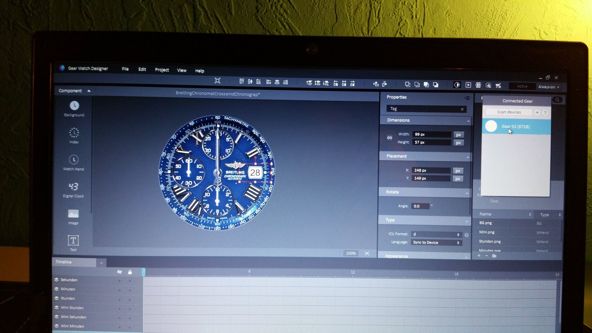This screenshot has width=592, height=333.
Task: Click the half-circle contrast toolbar icon
Action: [x=457, y=85]
